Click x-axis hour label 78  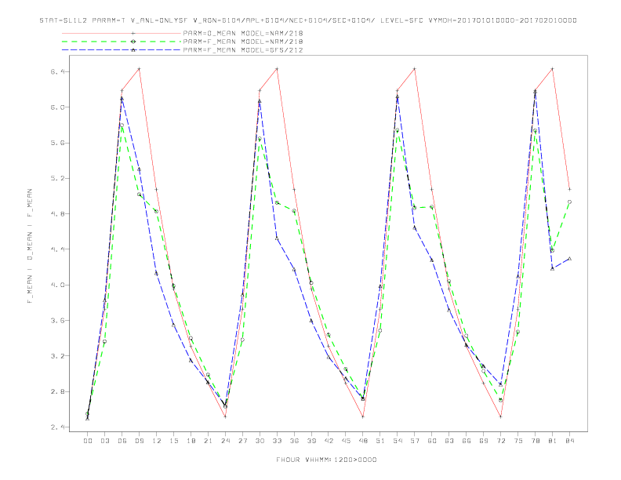pos(536,441)
